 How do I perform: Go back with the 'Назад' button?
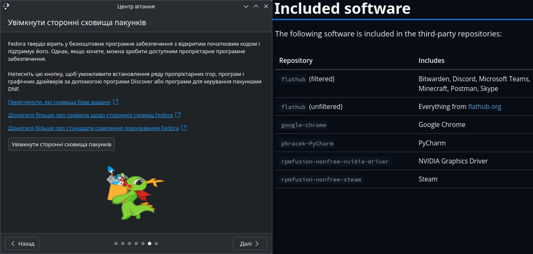tap(22, 244)
